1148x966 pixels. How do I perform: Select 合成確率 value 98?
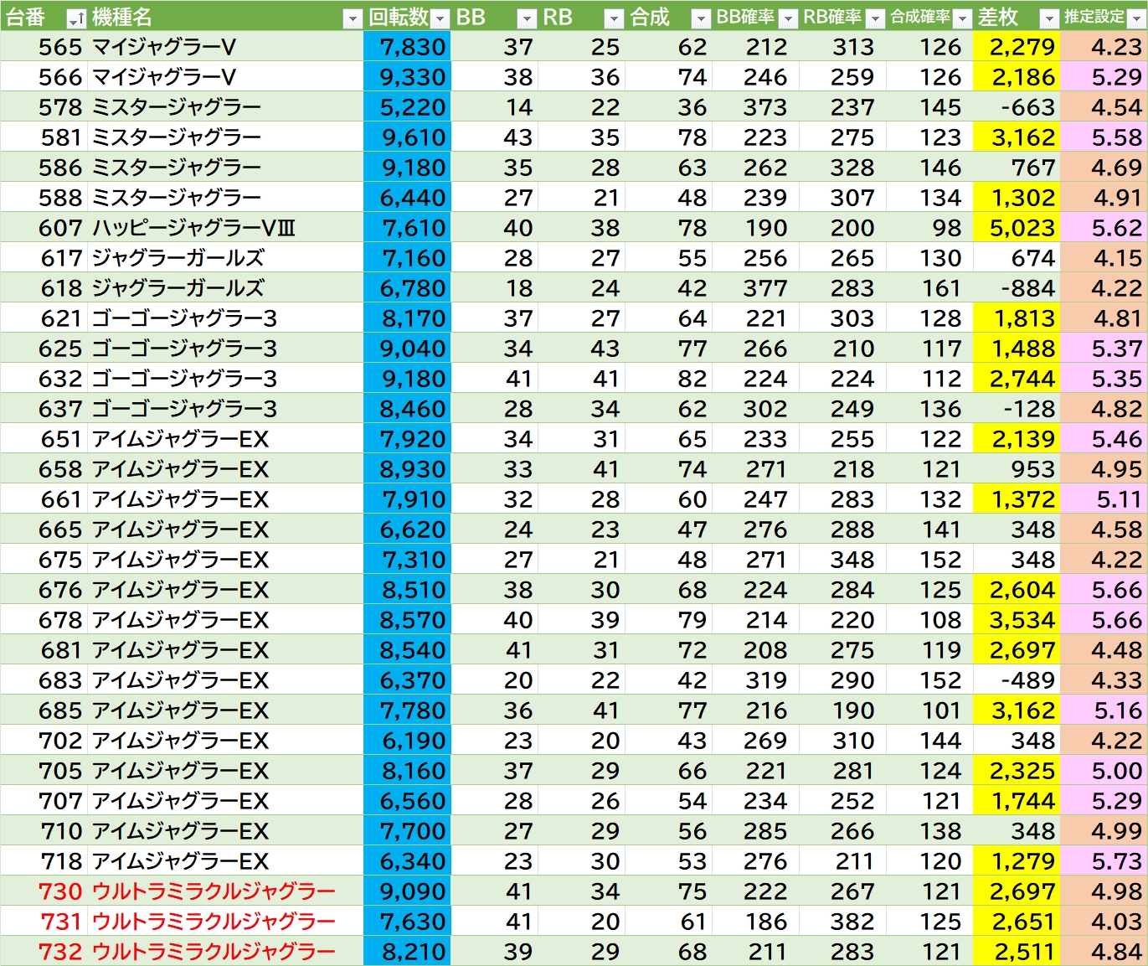pyautogui.click(x=929, y=228)
